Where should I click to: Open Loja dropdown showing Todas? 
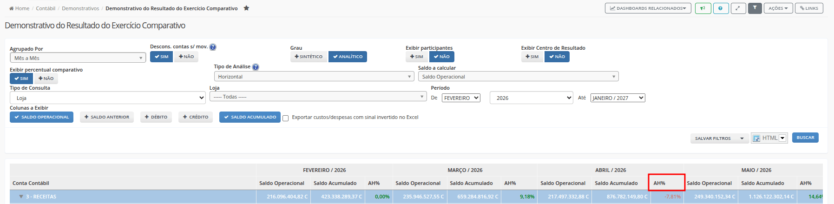coord(318,97)
